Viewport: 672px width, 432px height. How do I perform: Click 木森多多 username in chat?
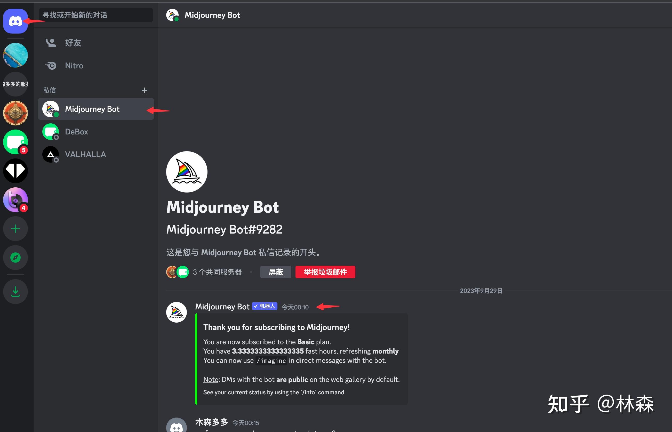click(x=211, y=422)
